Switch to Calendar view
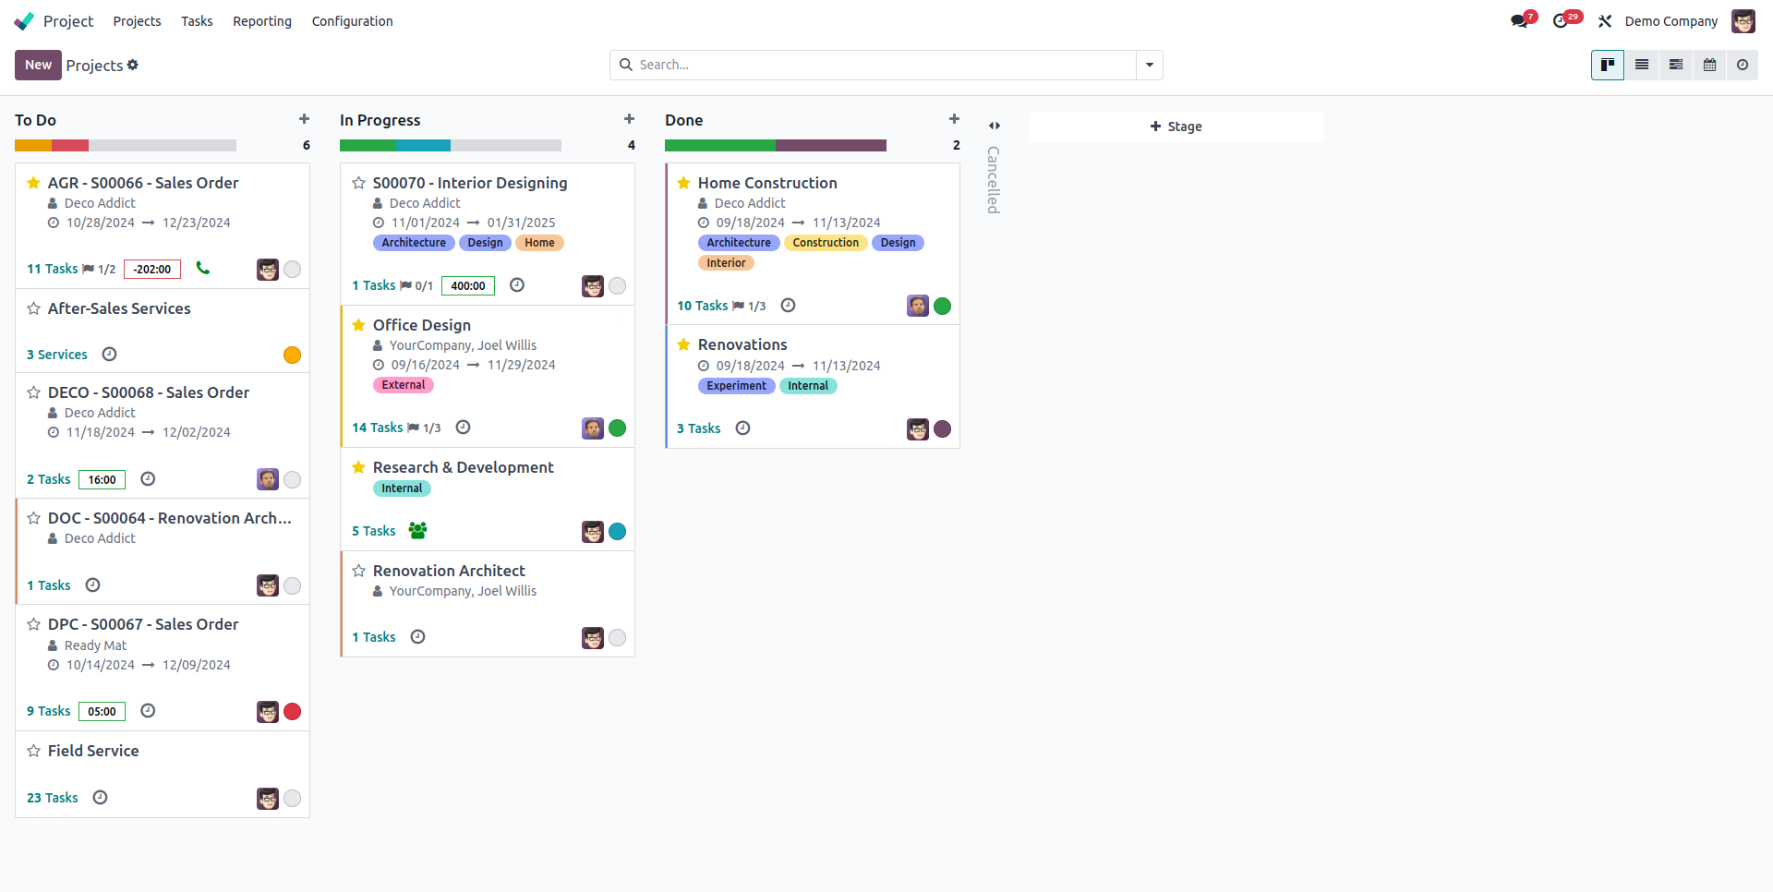Image resolution: width=1773 pixels, height=892 pixels. pyautogui.click(x=1710, y=65)
